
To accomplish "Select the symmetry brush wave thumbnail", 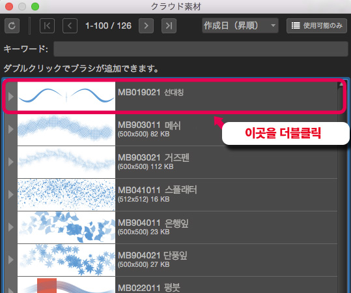I will 66,96.
